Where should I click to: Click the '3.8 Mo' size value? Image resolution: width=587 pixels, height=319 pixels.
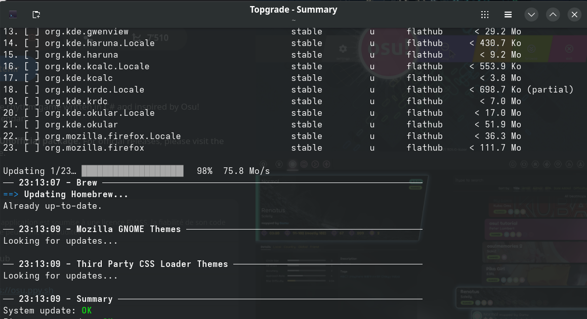click(x=506, y=78)
